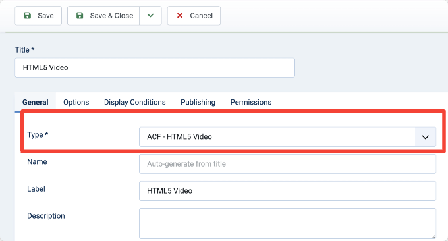The height and width of the screenshot is (241, 448).
Task: Open the Display Conditions tab
Action: pos(135,102)
